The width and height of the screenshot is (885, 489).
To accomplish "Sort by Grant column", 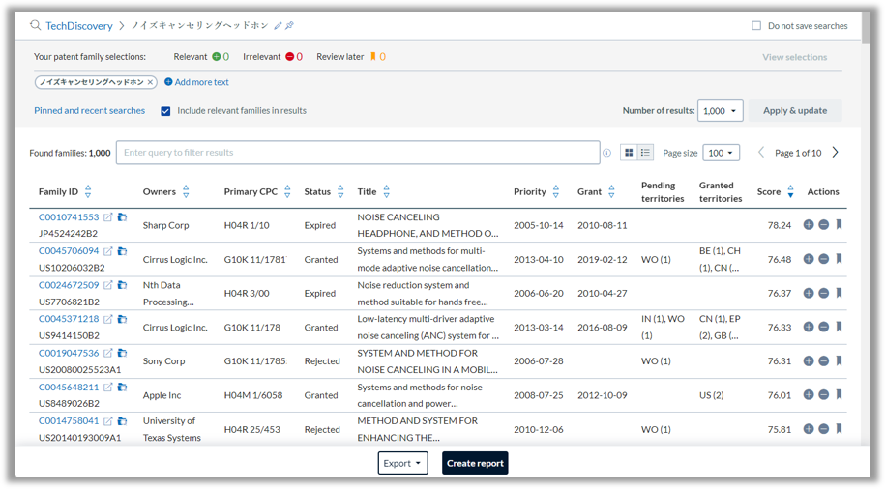I will [x=611, y=191].
